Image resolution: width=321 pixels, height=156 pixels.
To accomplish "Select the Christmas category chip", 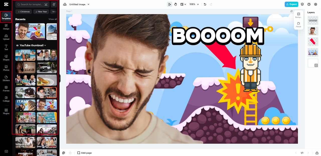I will (24, 12).
